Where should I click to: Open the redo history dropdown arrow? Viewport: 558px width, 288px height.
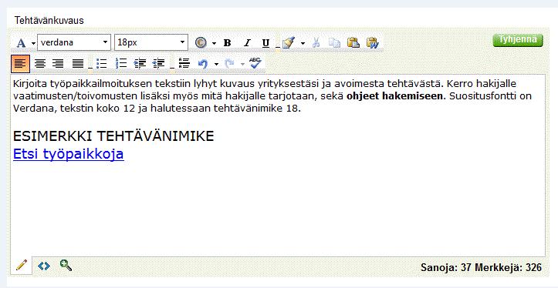click(x=242, y=64)
